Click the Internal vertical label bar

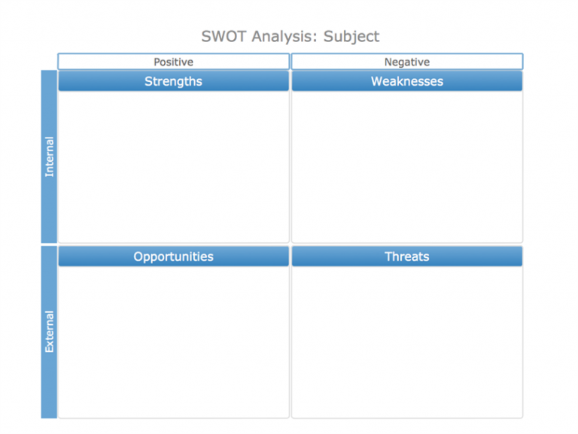pos(49,156)
